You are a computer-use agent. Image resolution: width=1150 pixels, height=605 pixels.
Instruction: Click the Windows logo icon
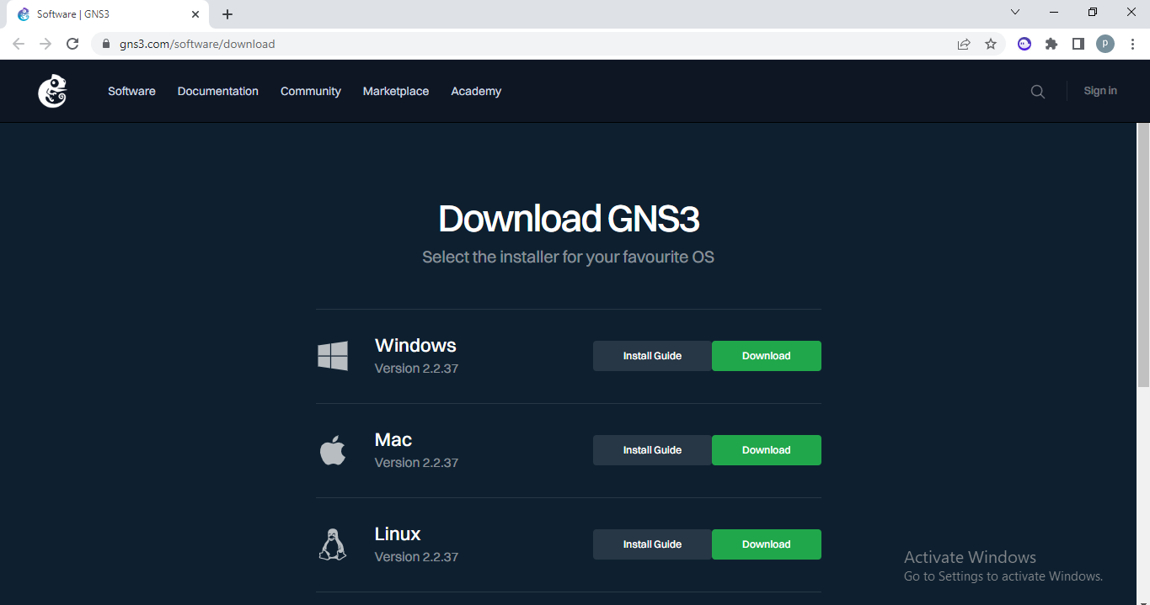(x=333, y=356)
